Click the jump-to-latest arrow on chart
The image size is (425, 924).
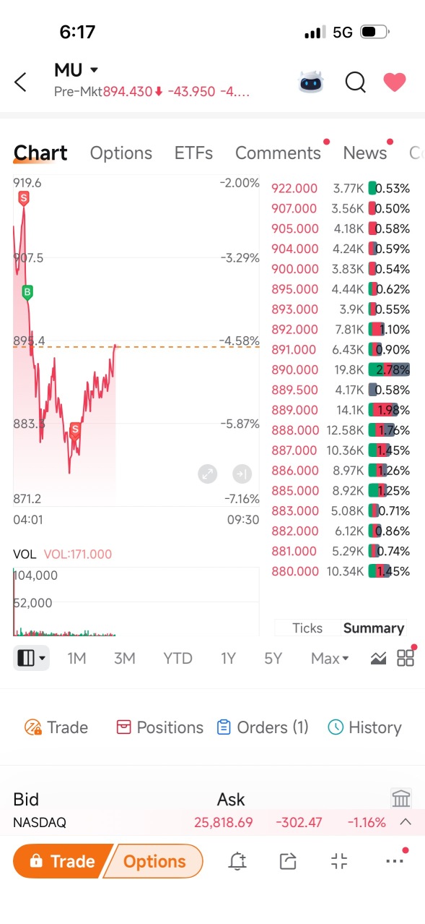[242, 474]
